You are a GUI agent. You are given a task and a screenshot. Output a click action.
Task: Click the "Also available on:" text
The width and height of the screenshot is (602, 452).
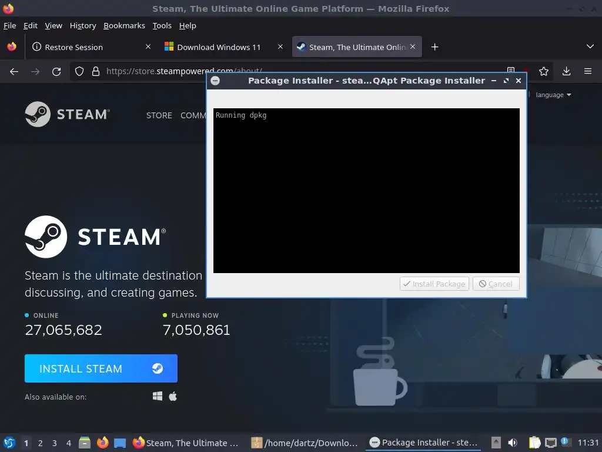[x=56, y=397]
